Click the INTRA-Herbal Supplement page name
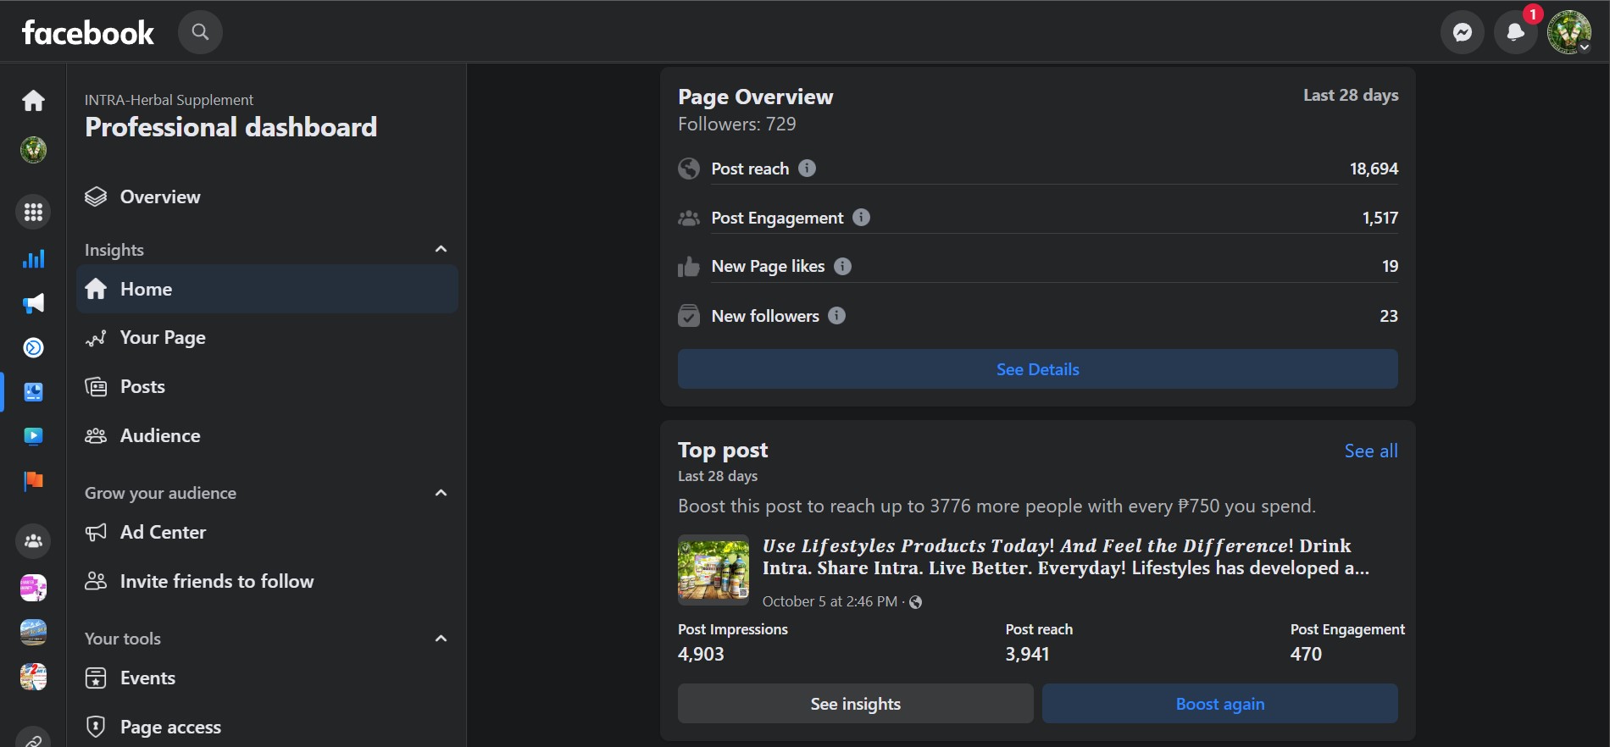This screenshot has height=747, width=1610. pos(169,100)
